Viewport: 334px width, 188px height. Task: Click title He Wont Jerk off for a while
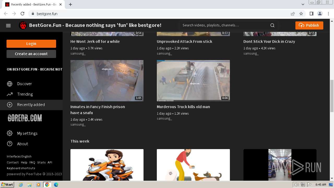[95, 42]
